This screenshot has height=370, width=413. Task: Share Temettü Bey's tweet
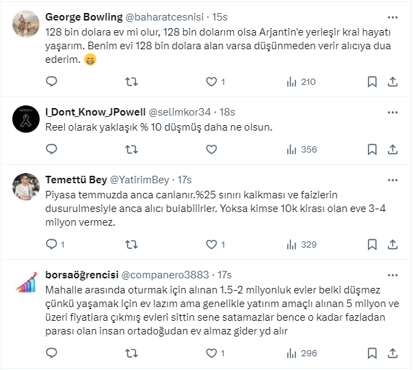coord(393,244)
